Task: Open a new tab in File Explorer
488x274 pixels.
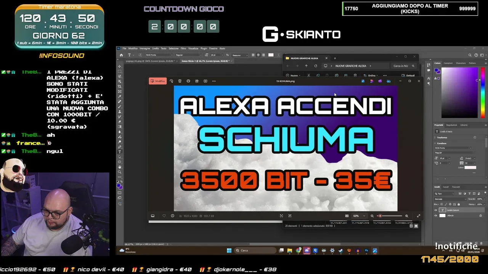Action: [335, 58]
